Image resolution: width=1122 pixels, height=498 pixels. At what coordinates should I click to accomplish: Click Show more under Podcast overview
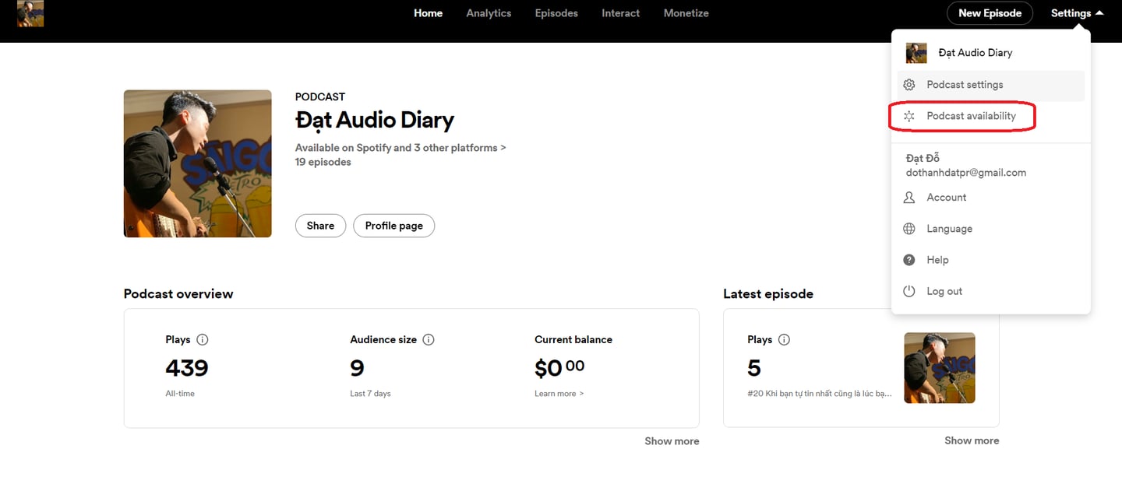[x=672, y=441]
